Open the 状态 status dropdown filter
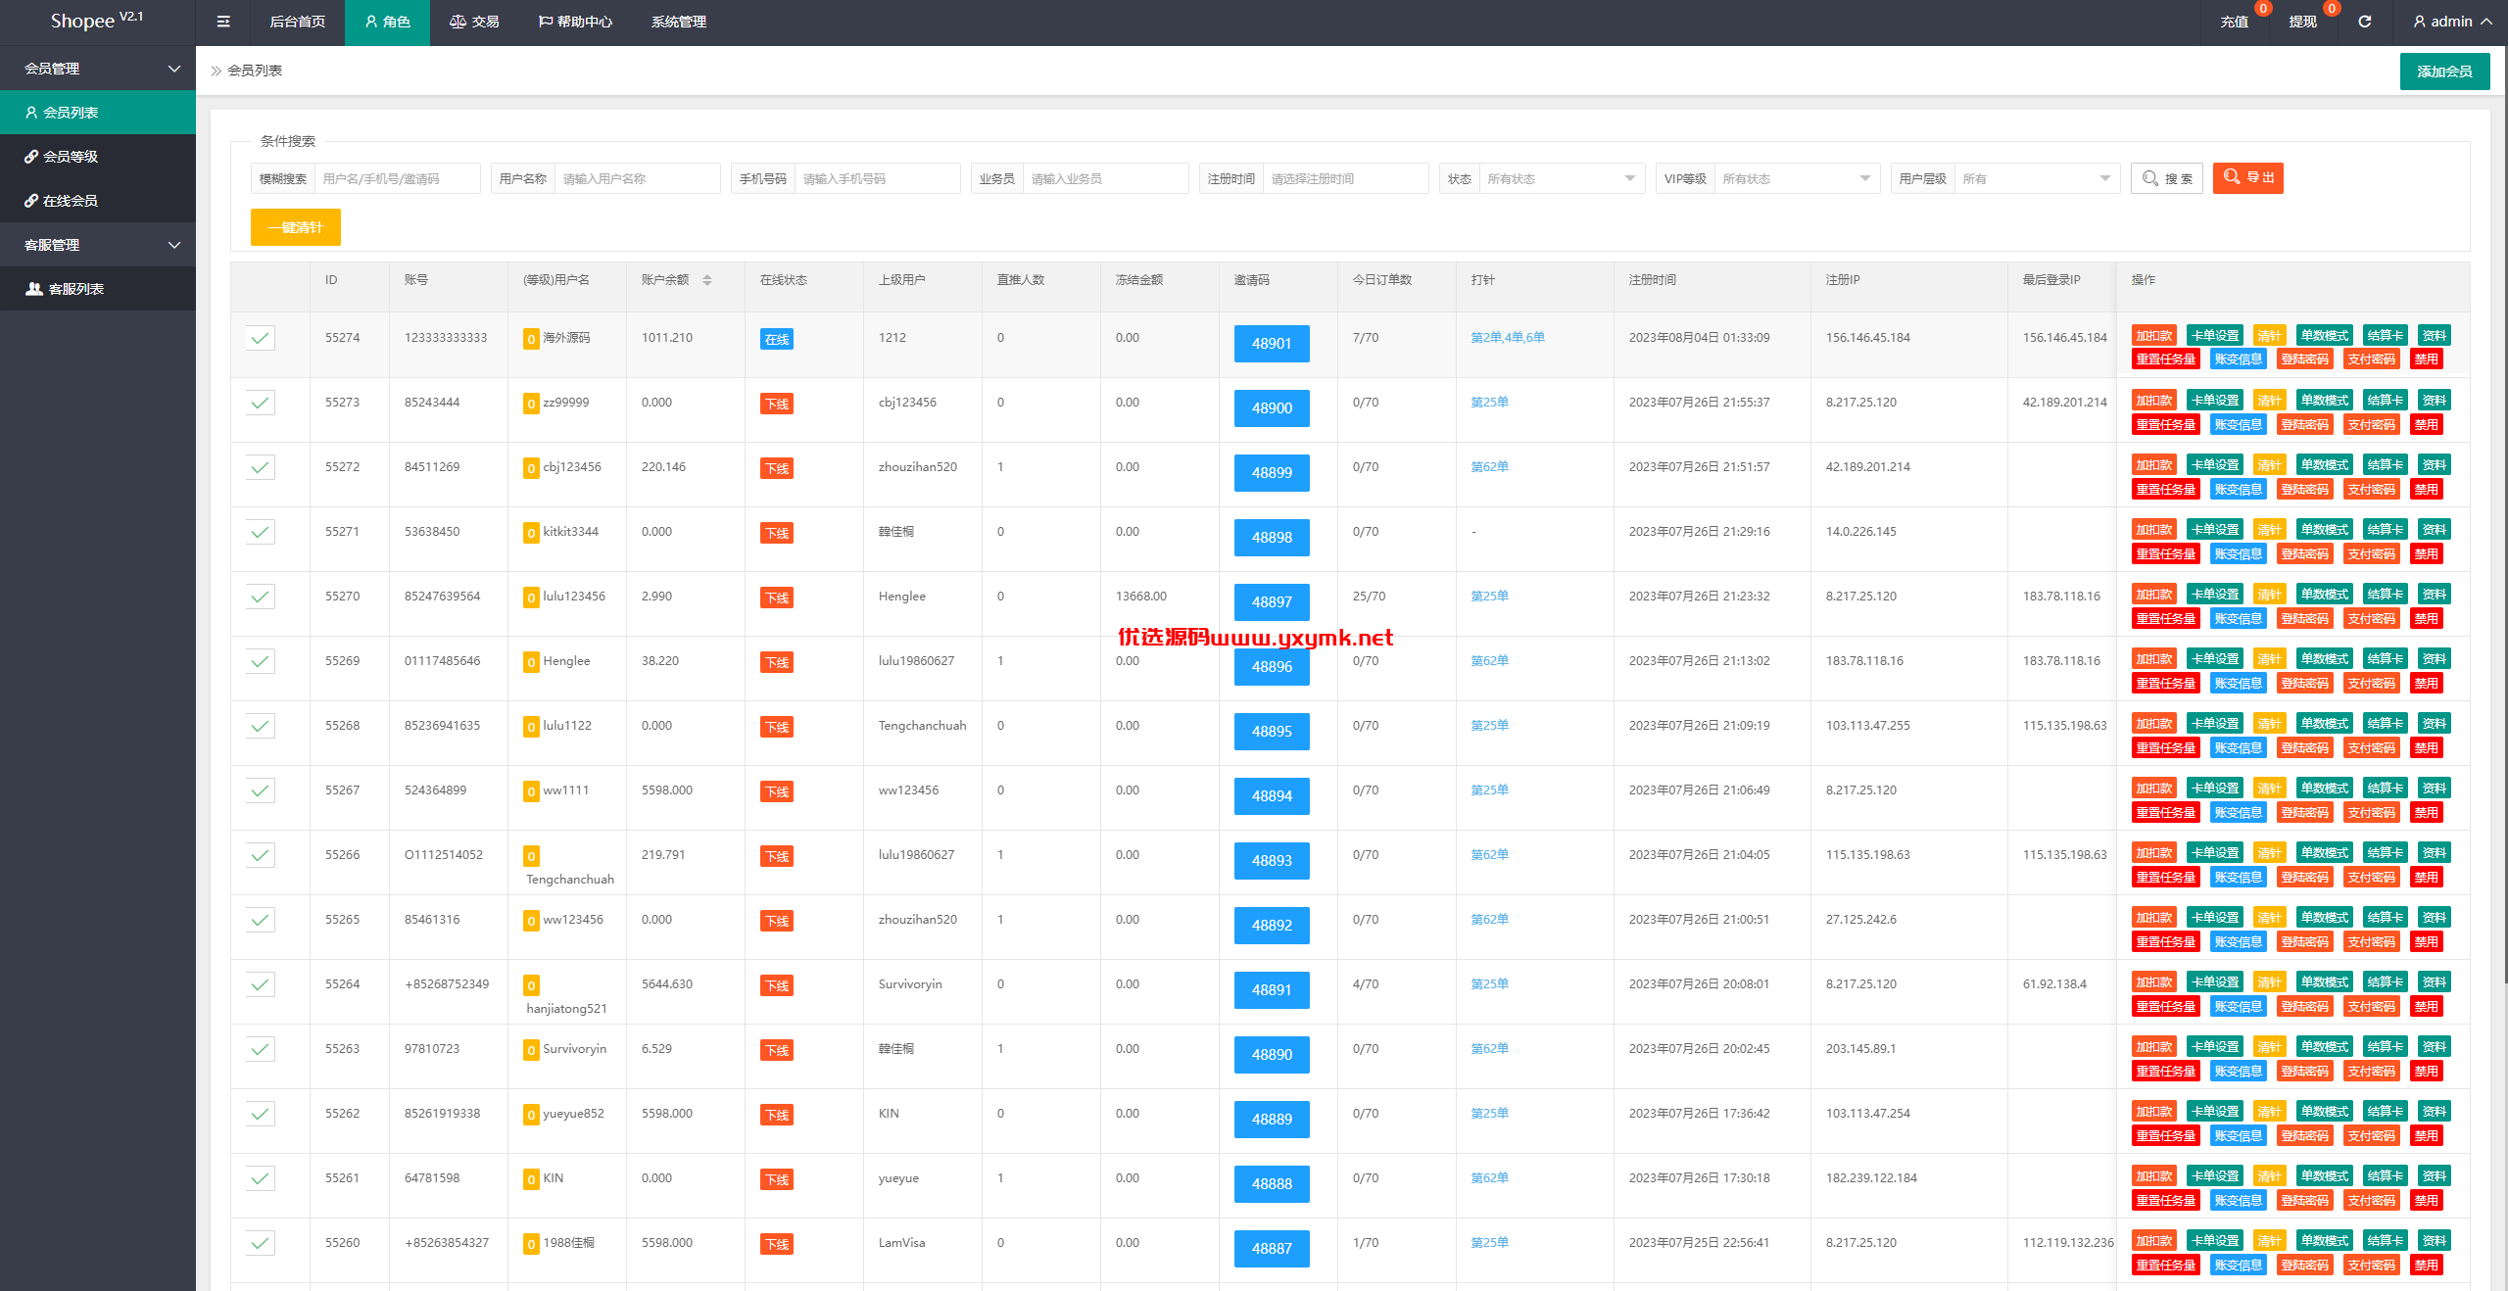2508x1291 pixels. 1562,178
